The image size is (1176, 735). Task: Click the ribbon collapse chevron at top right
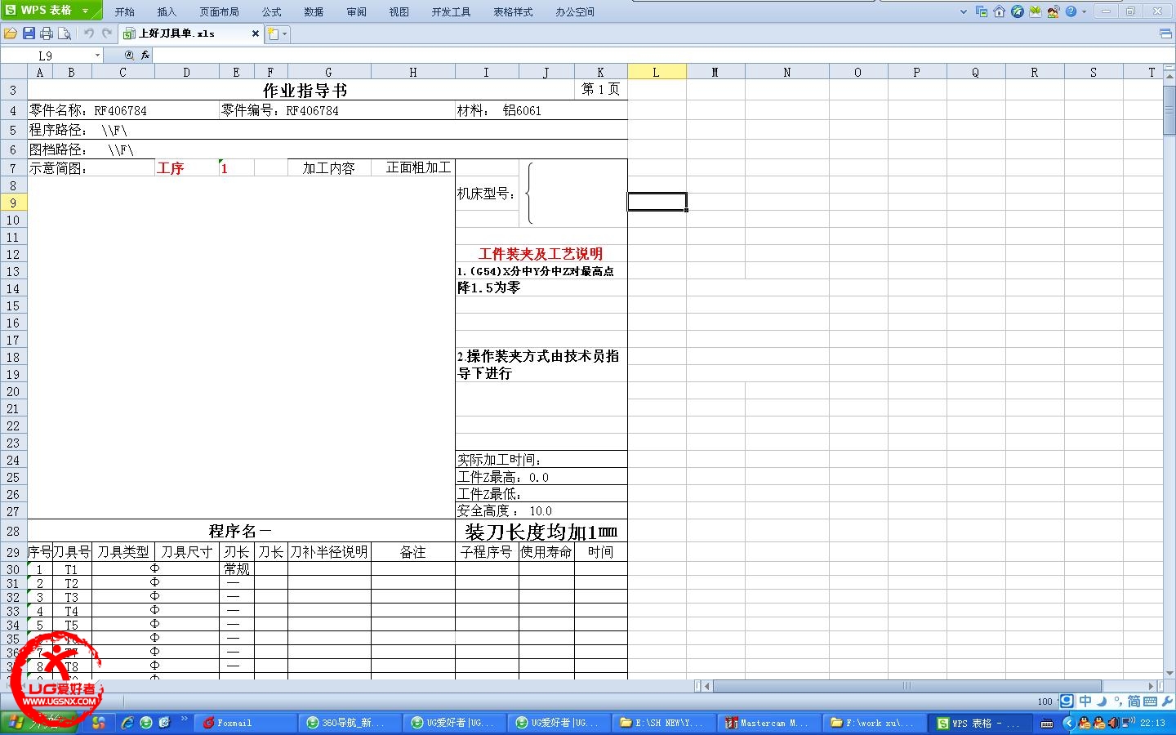click(x=964, y=11)
